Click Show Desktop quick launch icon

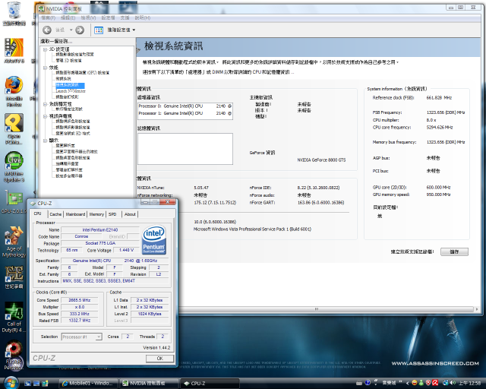[x=27, y=384]
